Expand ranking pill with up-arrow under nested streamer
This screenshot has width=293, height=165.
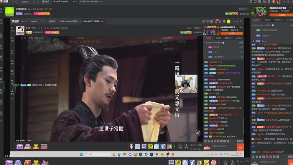52,32
